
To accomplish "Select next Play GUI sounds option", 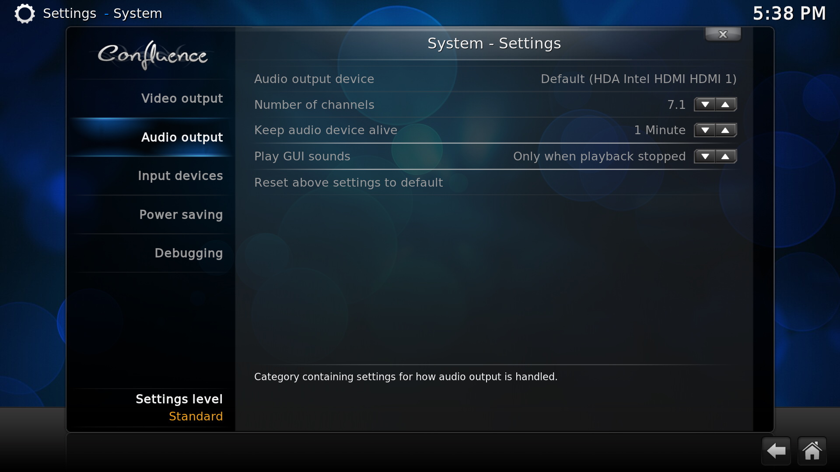I will tap(726, 156).
